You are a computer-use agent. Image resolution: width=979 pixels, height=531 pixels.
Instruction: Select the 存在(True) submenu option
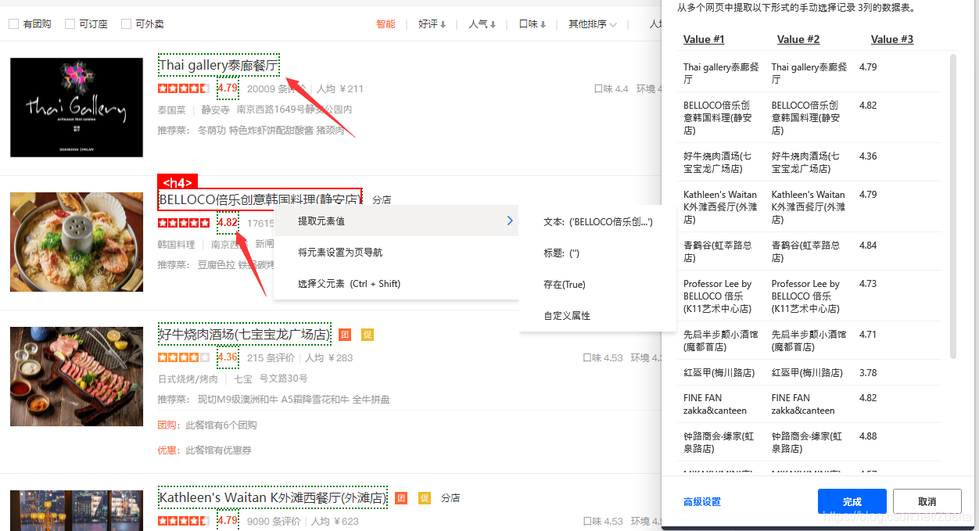pos(597,285)
